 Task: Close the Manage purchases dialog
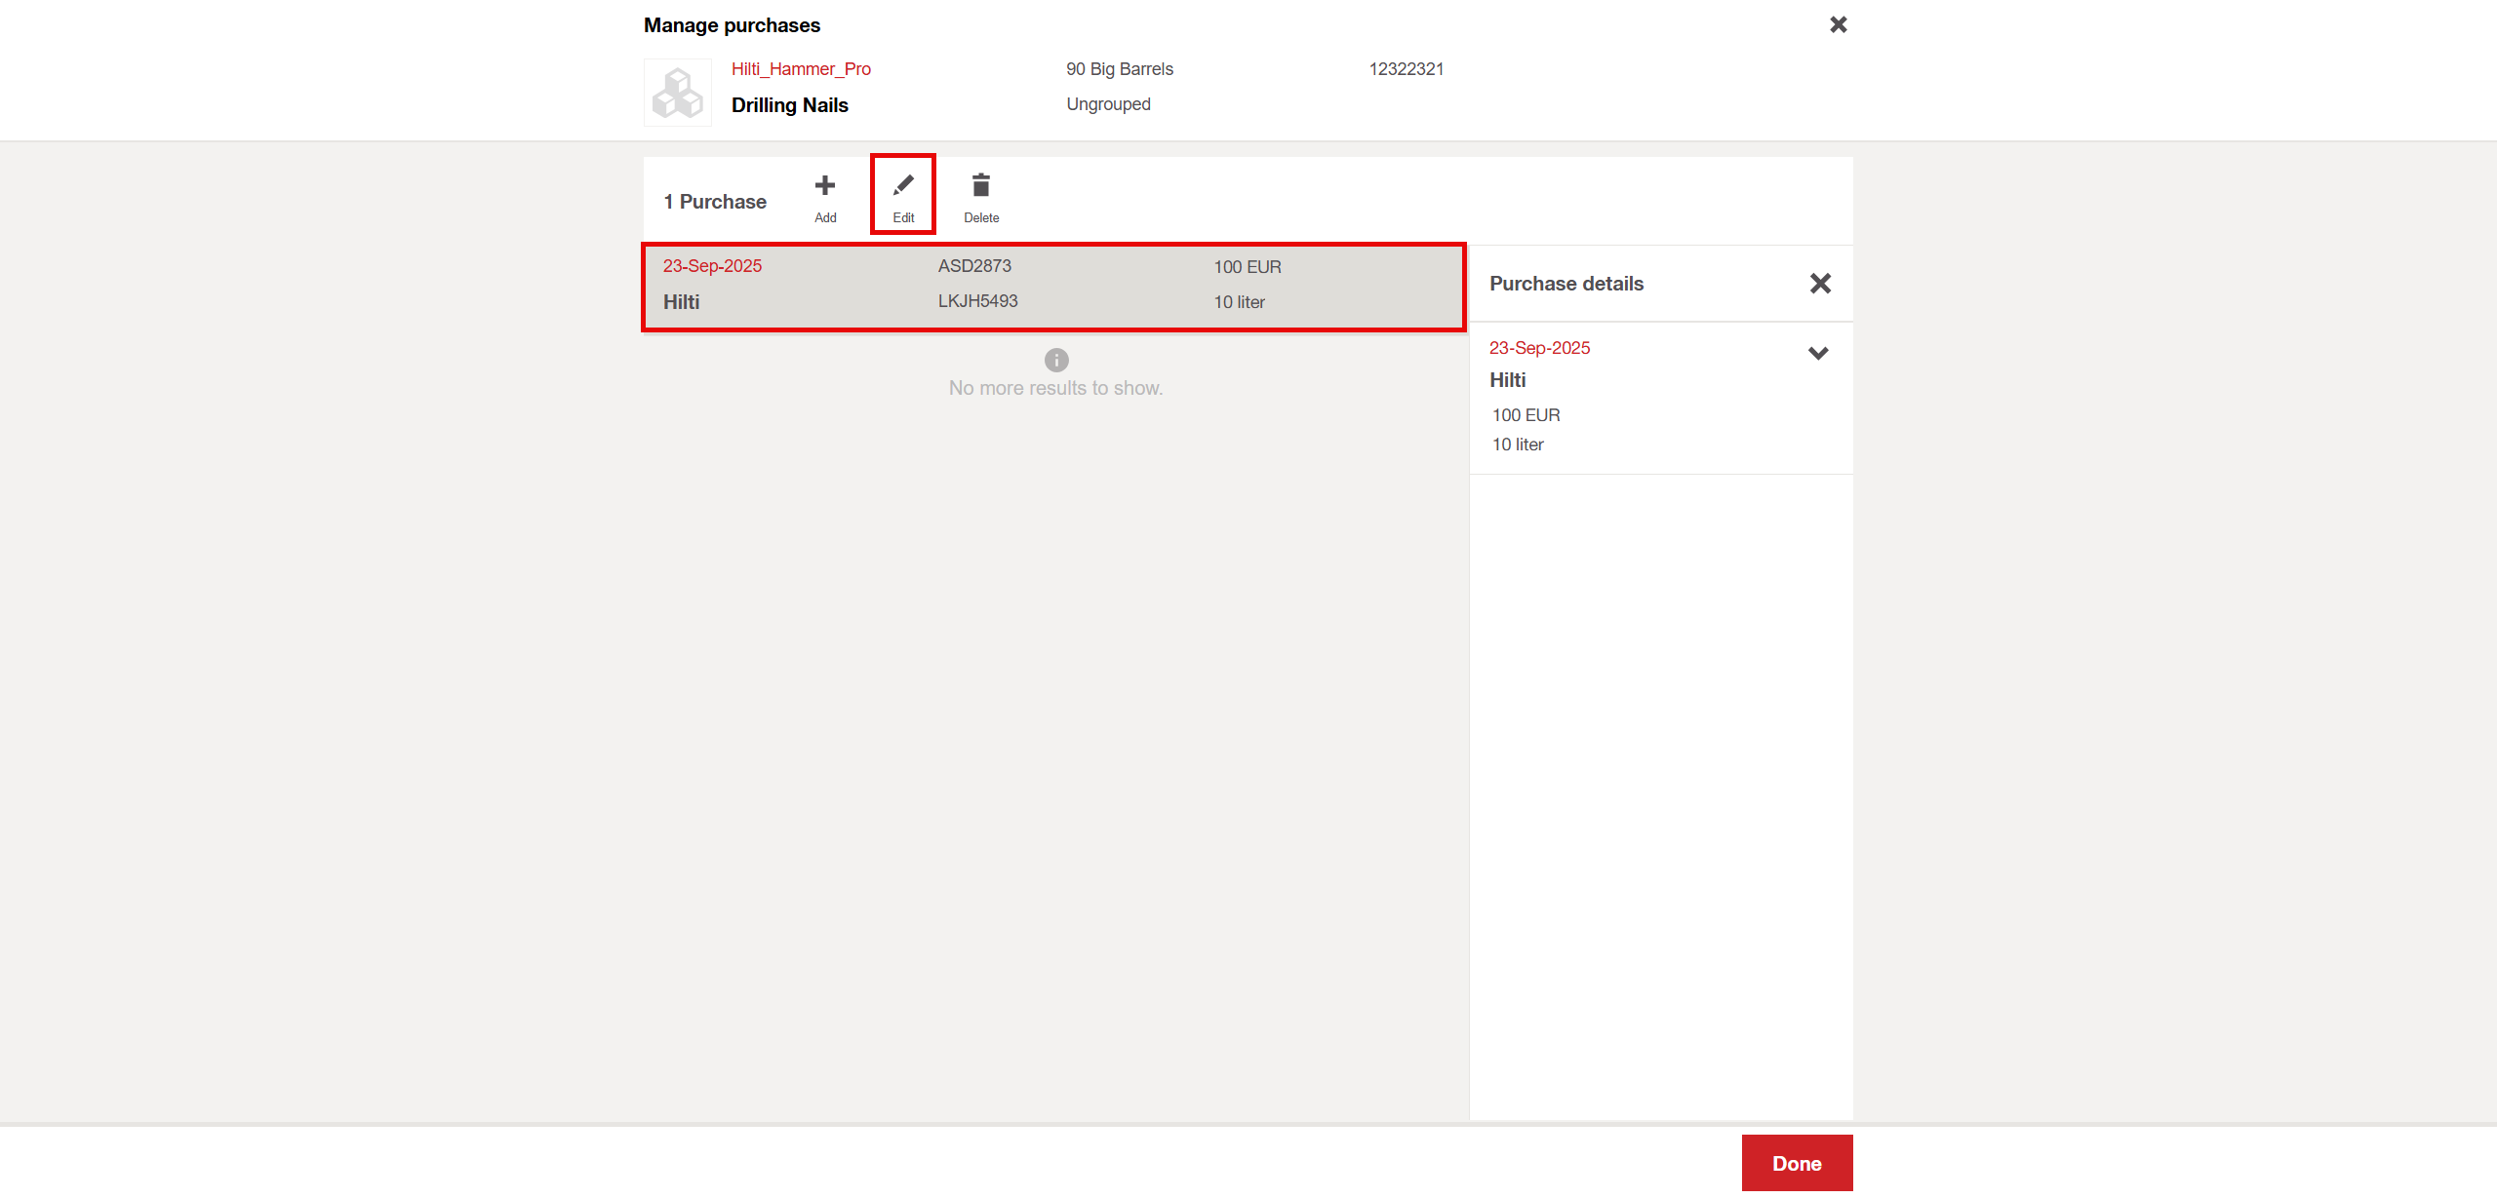click(1838, 24)
